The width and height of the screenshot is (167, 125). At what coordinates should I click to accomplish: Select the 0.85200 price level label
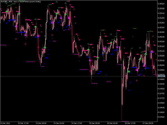pyautogui.click(x=161, y=42)
